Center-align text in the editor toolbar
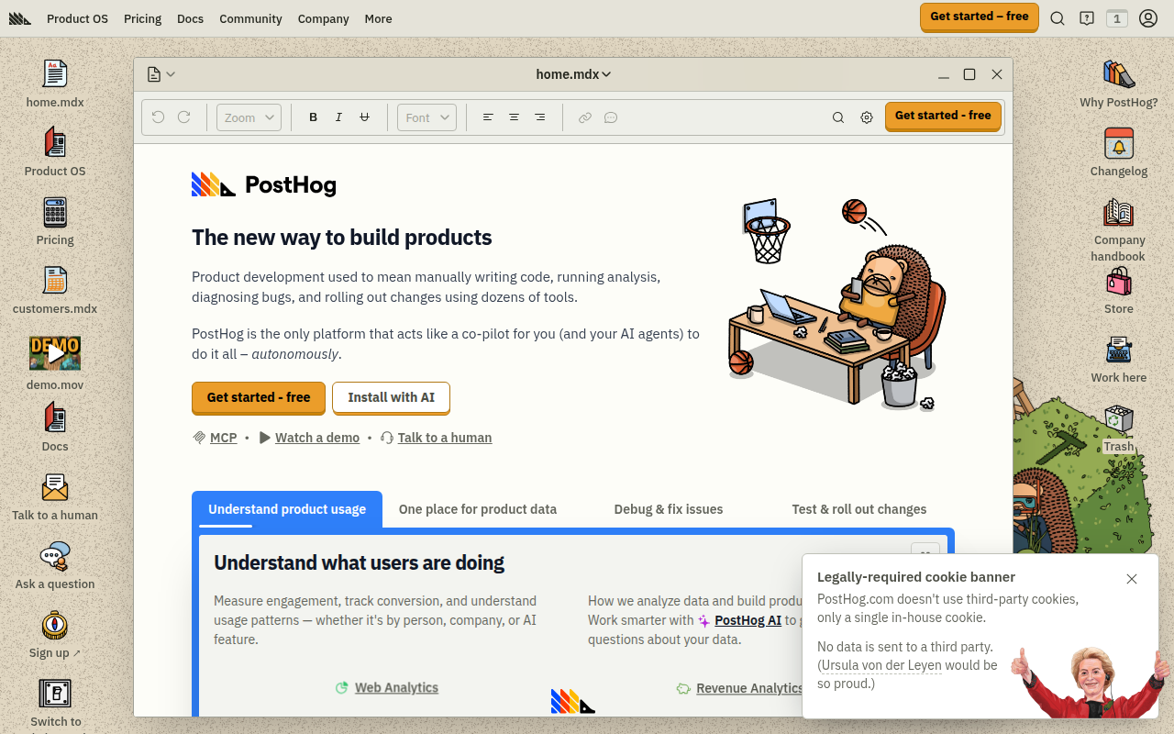Screen dimensions: 1174x734 click(x=515, y=117)
